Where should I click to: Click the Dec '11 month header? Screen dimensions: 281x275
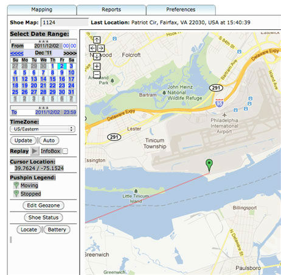(43, 53)
